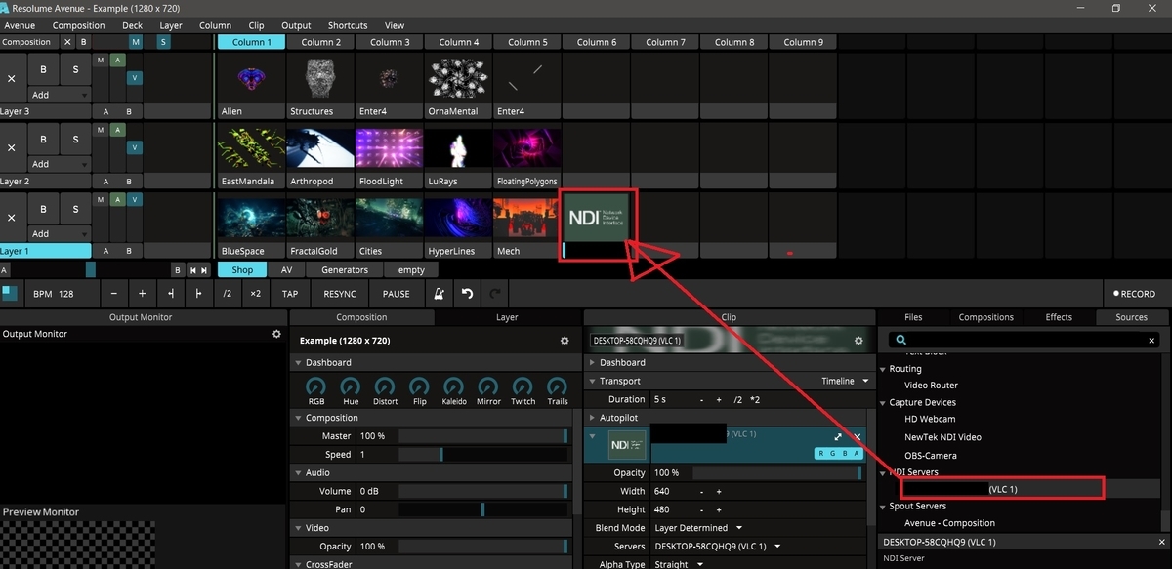Click the RECORD button

tap(1136, 294)
